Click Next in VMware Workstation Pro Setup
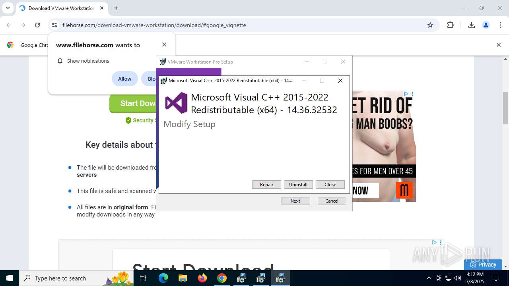The image size is (509, 286). pyautogui.click(x=295, y=201)
